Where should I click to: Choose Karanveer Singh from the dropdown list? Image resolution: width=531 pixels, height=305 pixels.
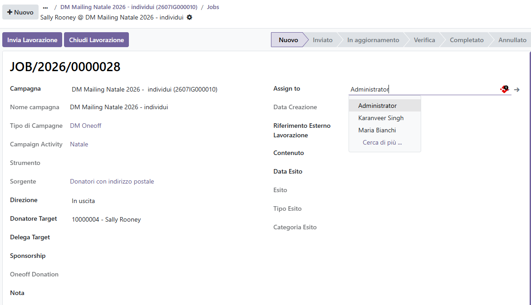point(385,118)
